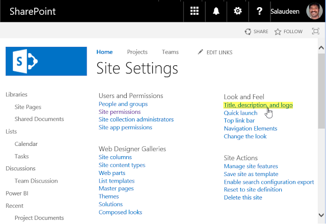
Task: Click Save site as template
Action: (251, 174)
